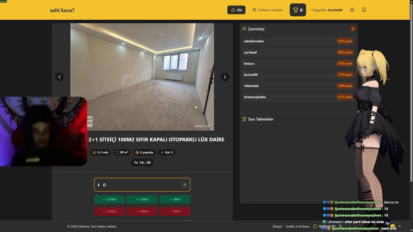Show previous listing photo
This screenshot has height=232, width=413.
point(59,77)
